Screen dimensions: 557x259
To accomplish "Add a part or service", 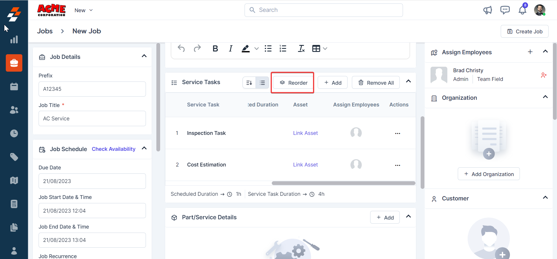I will 385,217.
